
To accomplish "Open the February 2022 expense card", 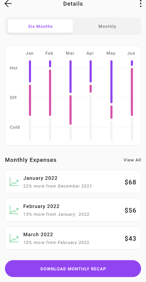I will point(73,210).
